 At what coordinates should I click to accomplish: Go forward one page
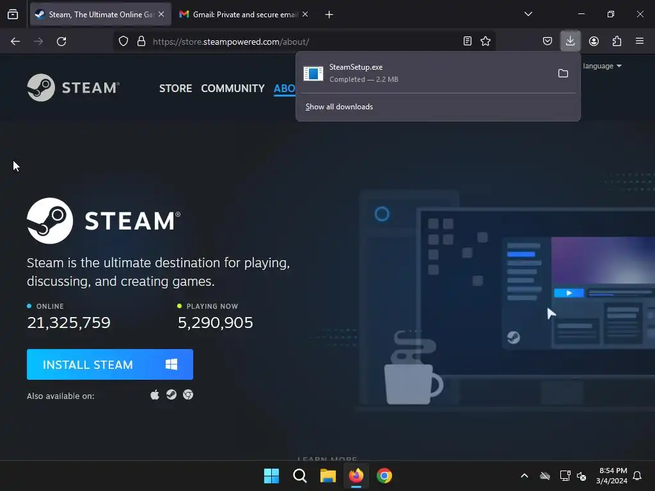[x=38, y=42]
